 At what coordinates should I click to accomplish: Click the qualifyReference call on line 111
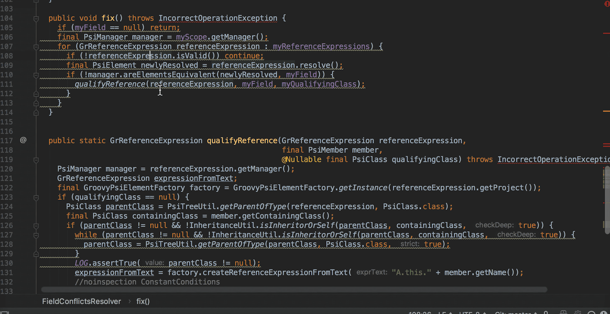pyautogui.click(x=110, y=84)
